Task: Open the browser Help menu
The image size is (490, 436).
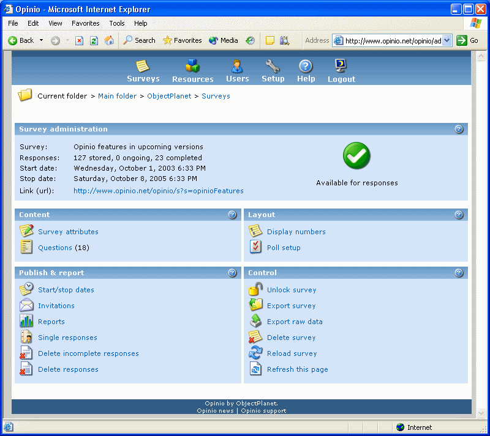Action: (x=141, y=23)
